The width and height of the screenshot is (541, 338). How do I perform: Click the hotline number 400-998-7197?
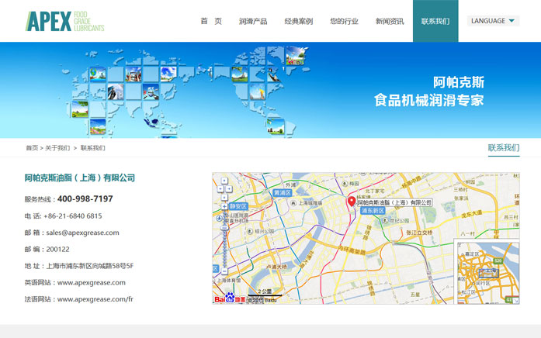[x=85, y=198]
